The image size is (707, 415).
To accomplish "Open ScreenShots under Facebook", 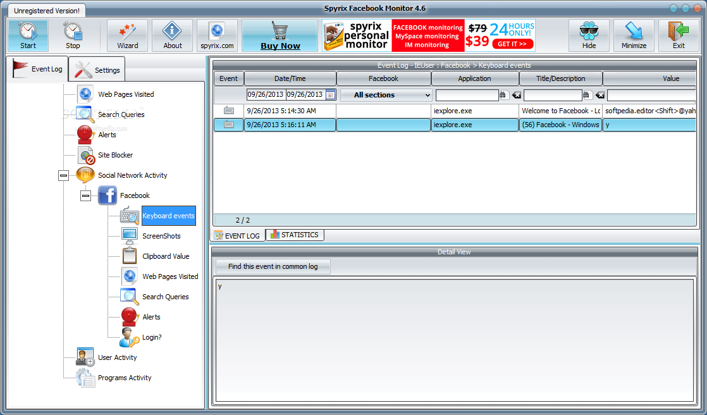I will point(161,236).
